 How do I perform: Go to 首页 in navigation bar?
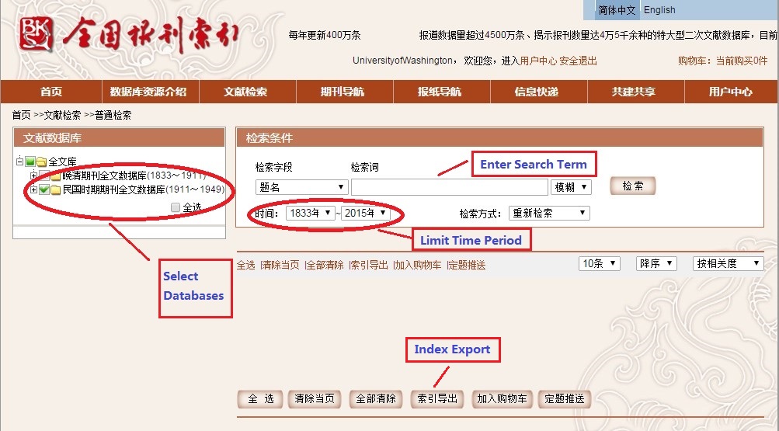point(51,92)
